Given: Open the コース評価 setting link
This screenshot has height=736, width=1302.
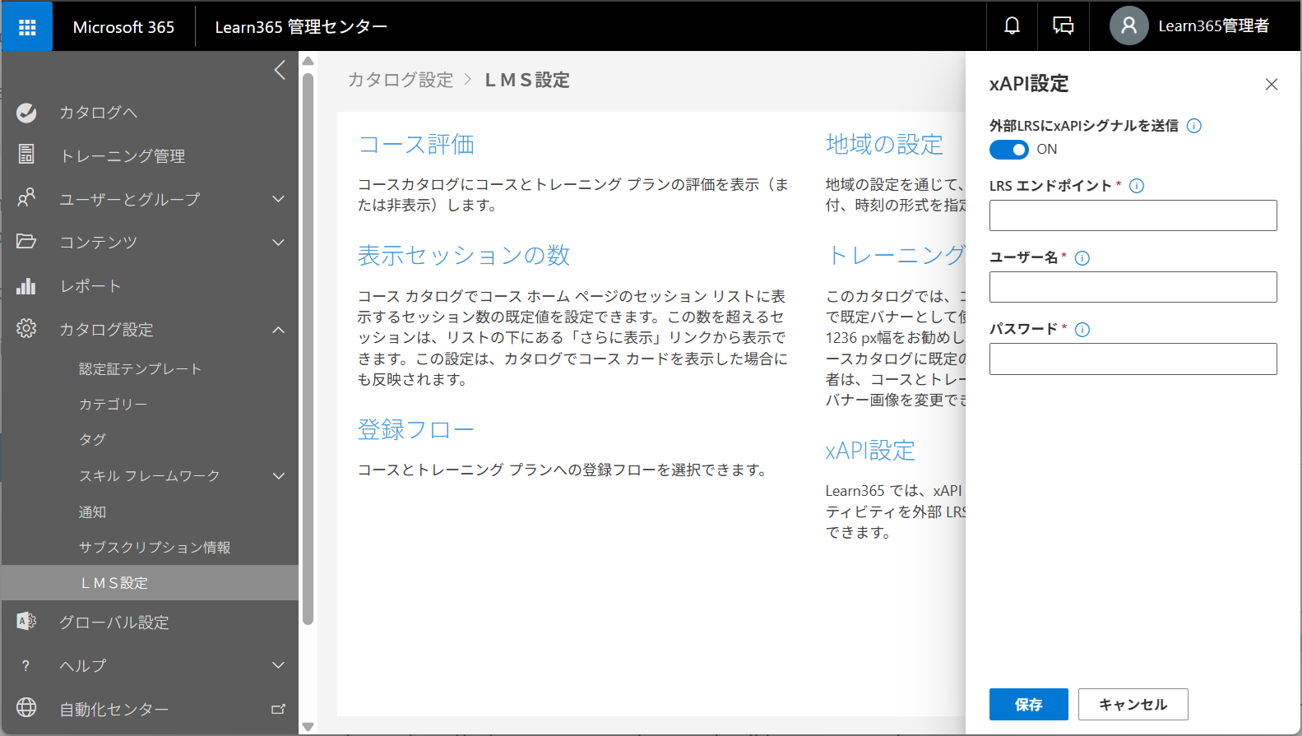Looking at the screenshot, I should [416, 145].
